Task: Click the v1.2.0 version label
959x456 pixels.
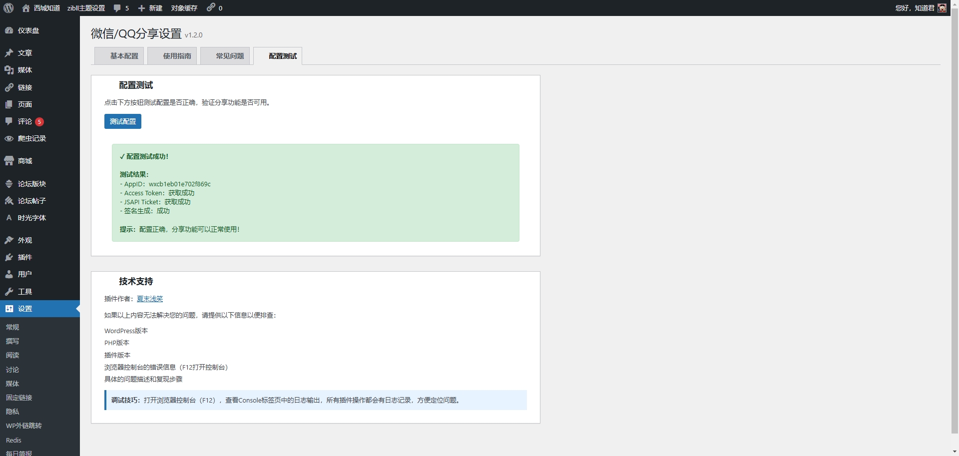Action: [x=194, y=35]
